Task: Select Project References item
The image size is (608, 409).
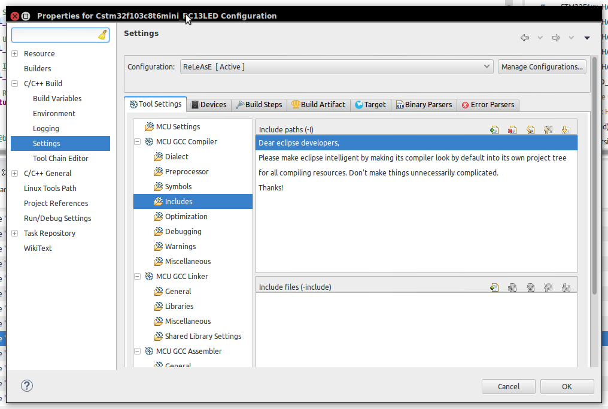Action: coord(56,204)
